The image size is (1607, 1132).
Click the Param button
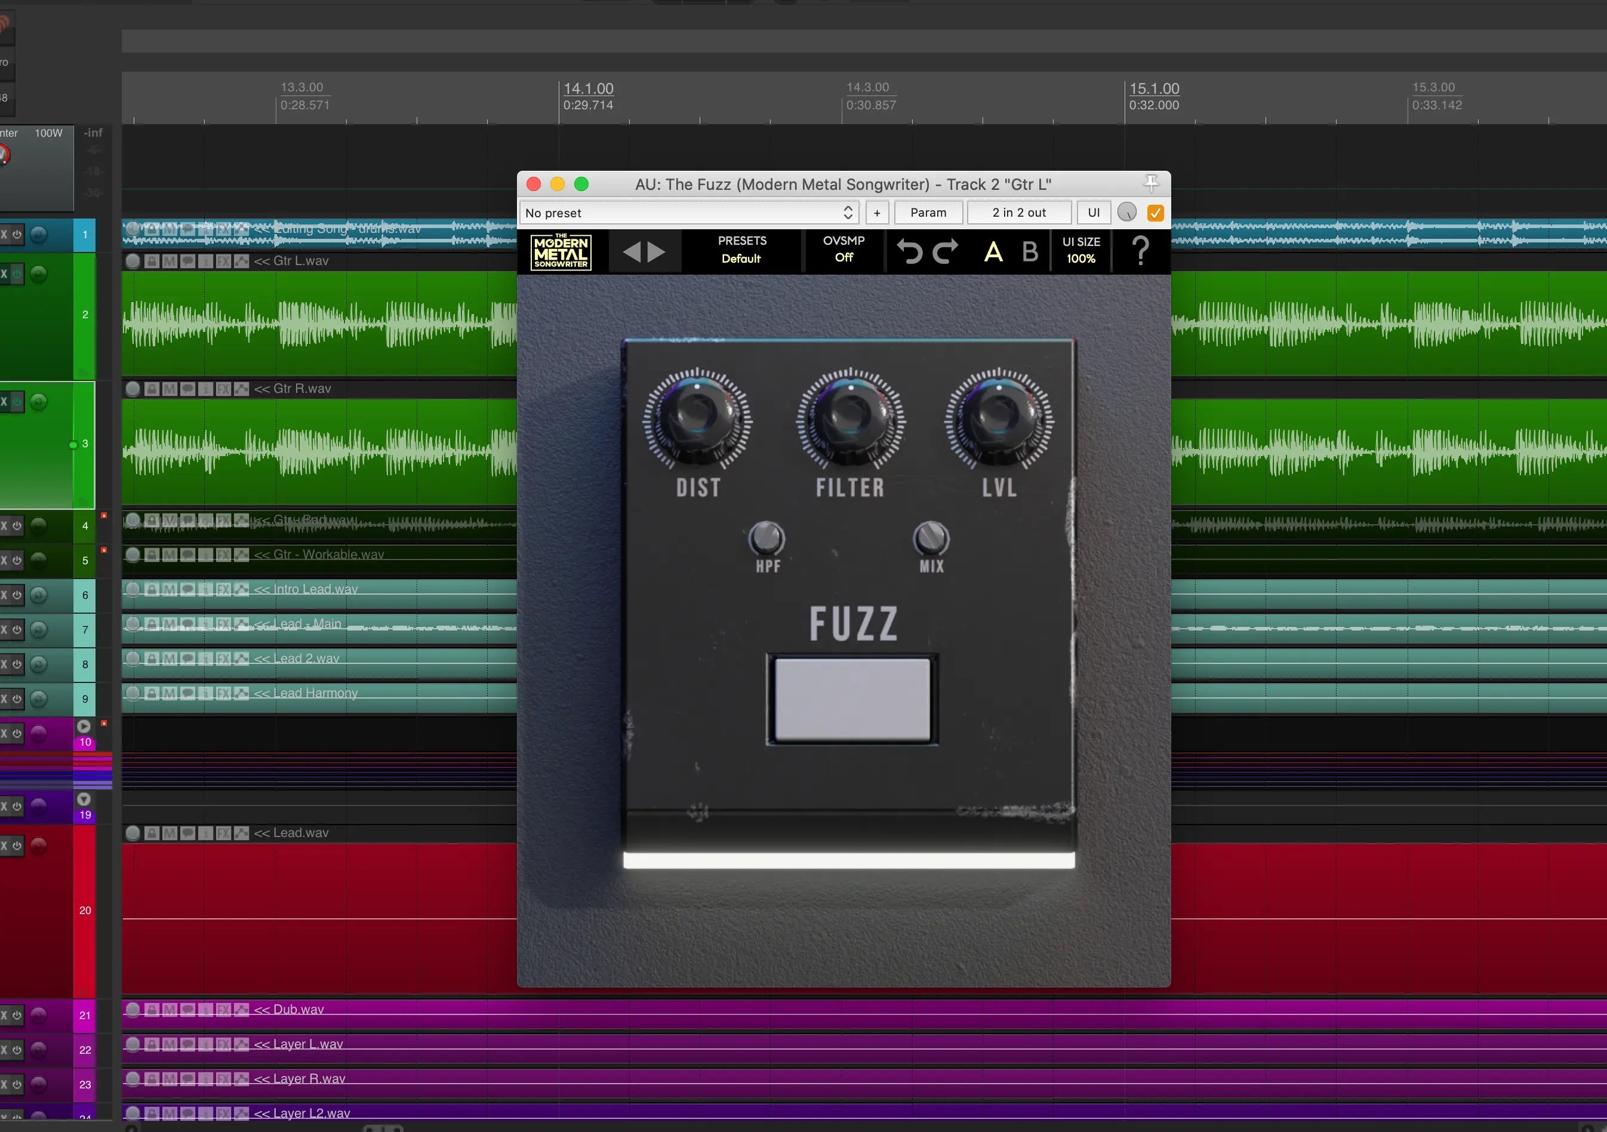click(x=928, y=213)
